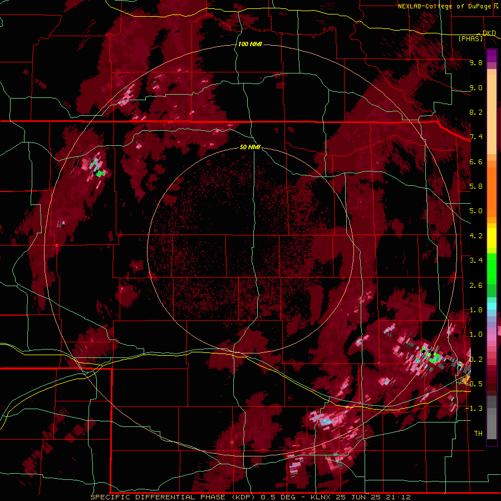
Task: Pick the yellow segment of the color scale
Action: coord(492,238)
